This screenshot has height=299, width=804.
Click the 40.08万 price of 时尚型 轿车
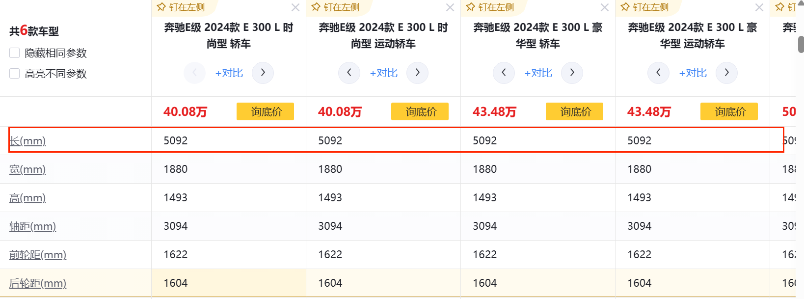186,112
